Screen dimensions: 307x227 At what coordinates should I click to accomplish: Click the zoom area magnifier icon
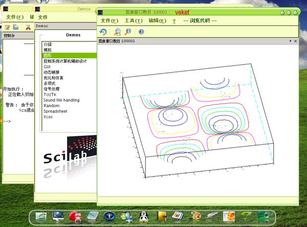117,32
